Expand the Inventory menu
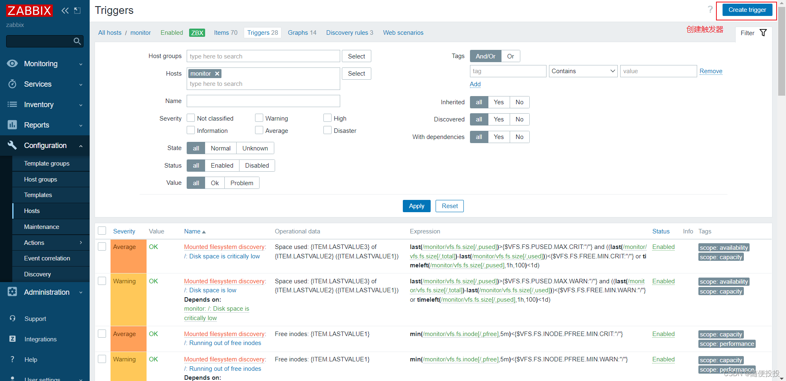This screenshot has height=381, width=786. 45,105
